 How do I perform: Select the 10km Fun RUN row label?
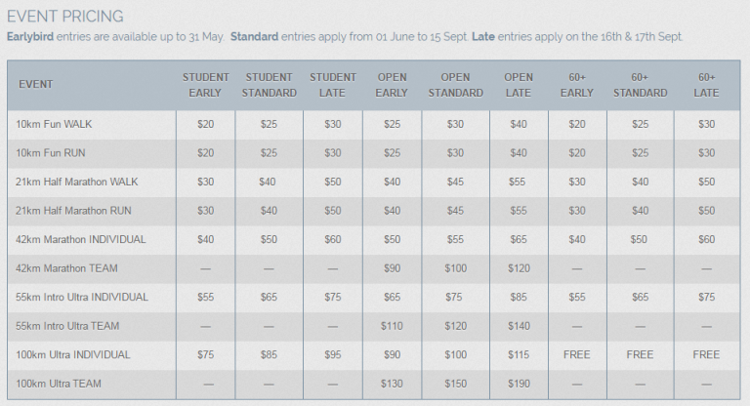[50, 153]
